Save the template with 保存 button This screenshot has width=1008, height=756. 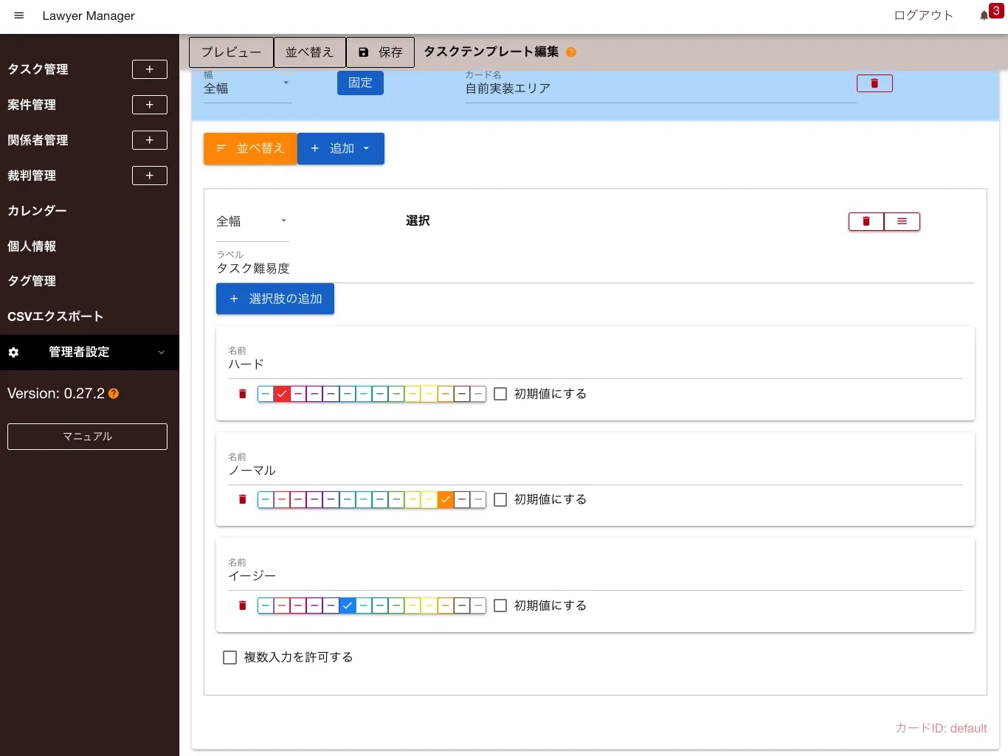pyautogui.click(x=380, y=52)
